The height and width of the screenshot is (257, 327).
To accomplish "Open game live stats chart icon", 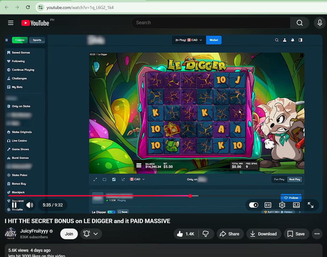I will click(114, 179).
